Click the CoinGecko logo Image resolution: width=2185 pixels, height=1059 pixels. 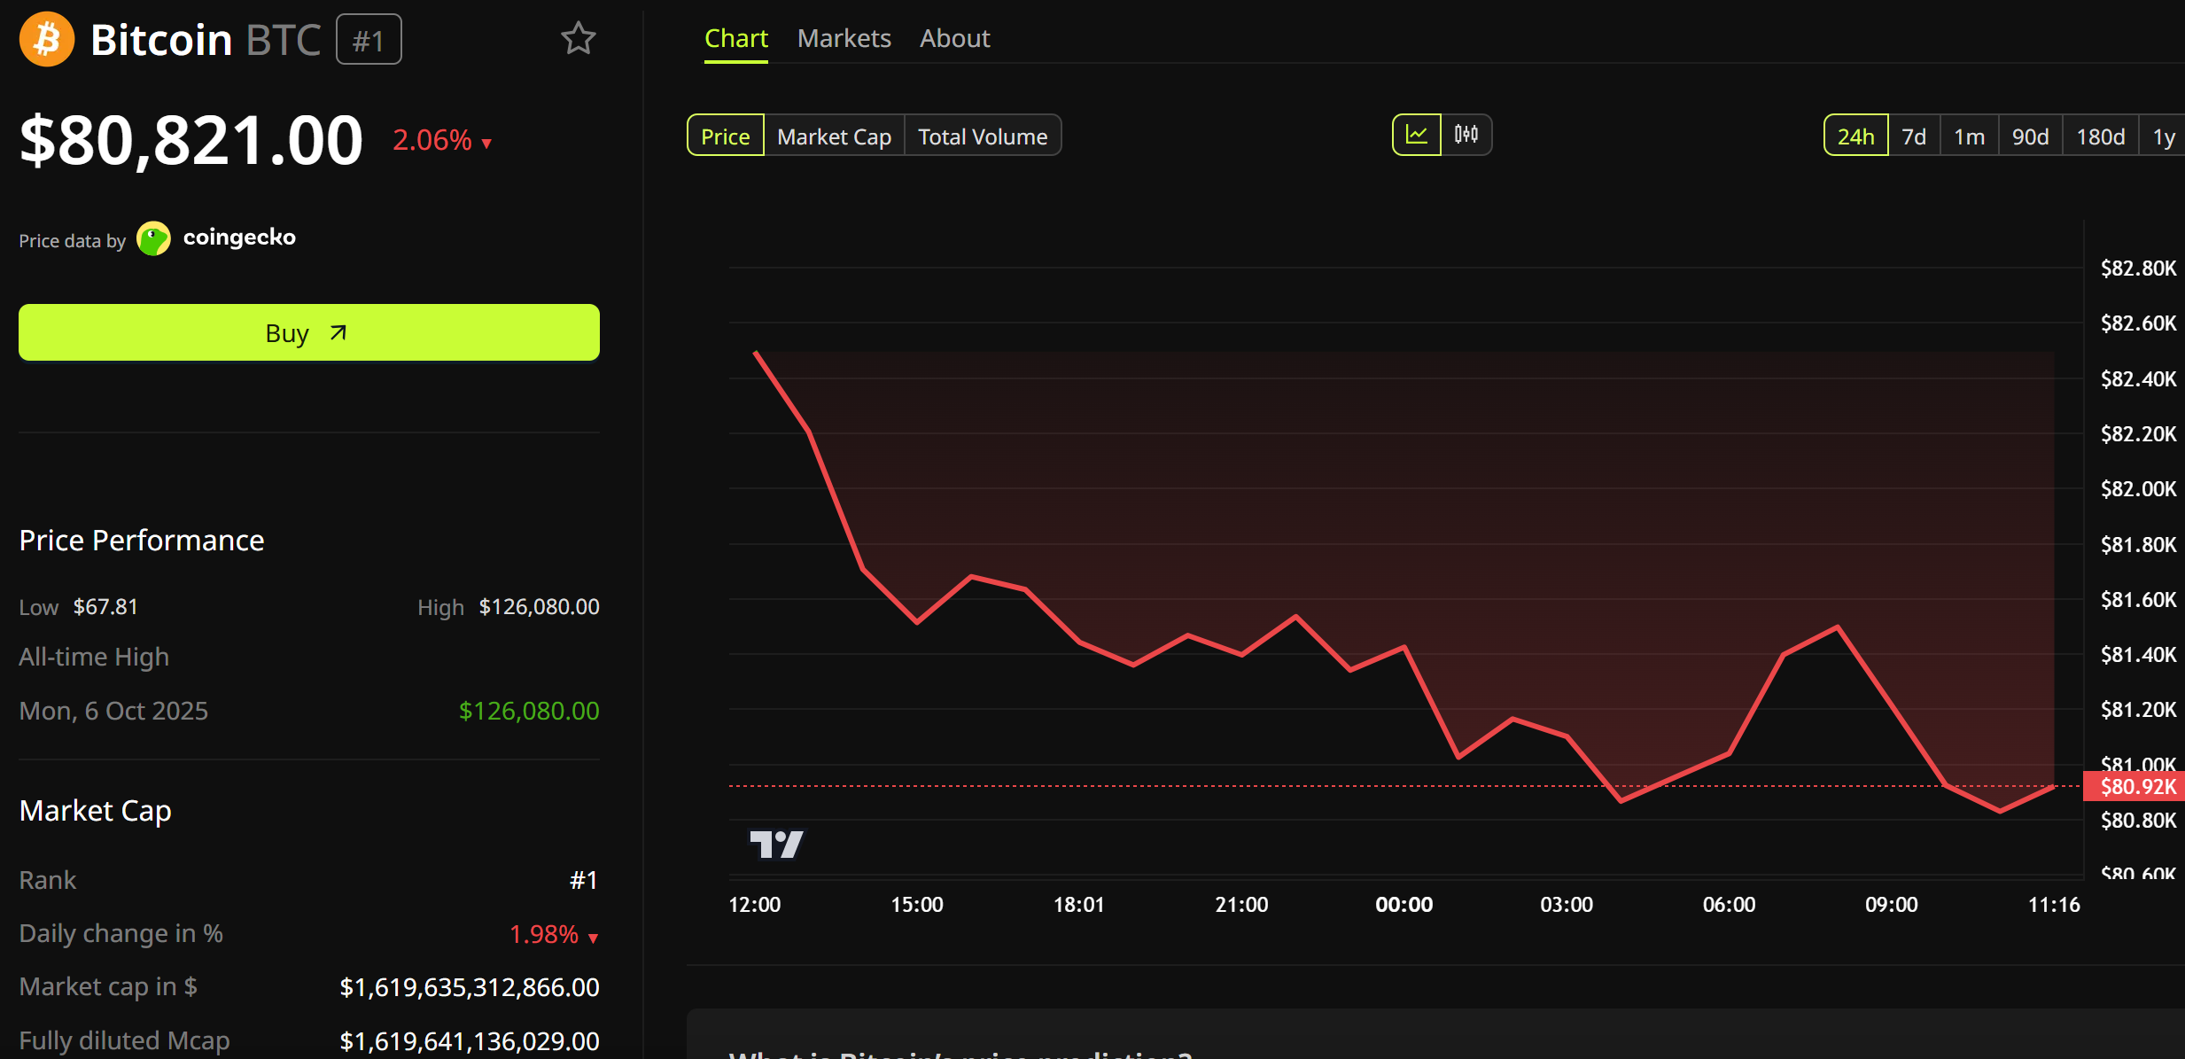(x=154, y=238)
